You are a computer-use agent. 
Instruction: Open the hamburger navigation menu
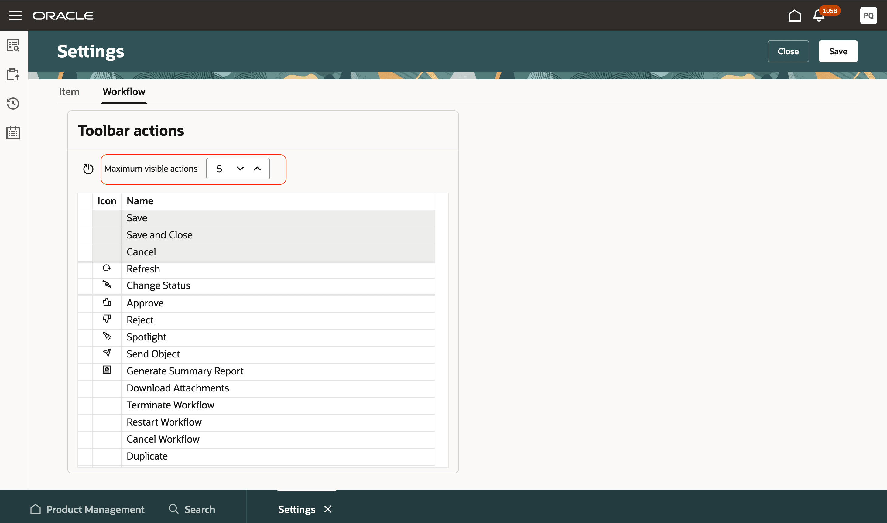tap(15, 15)
